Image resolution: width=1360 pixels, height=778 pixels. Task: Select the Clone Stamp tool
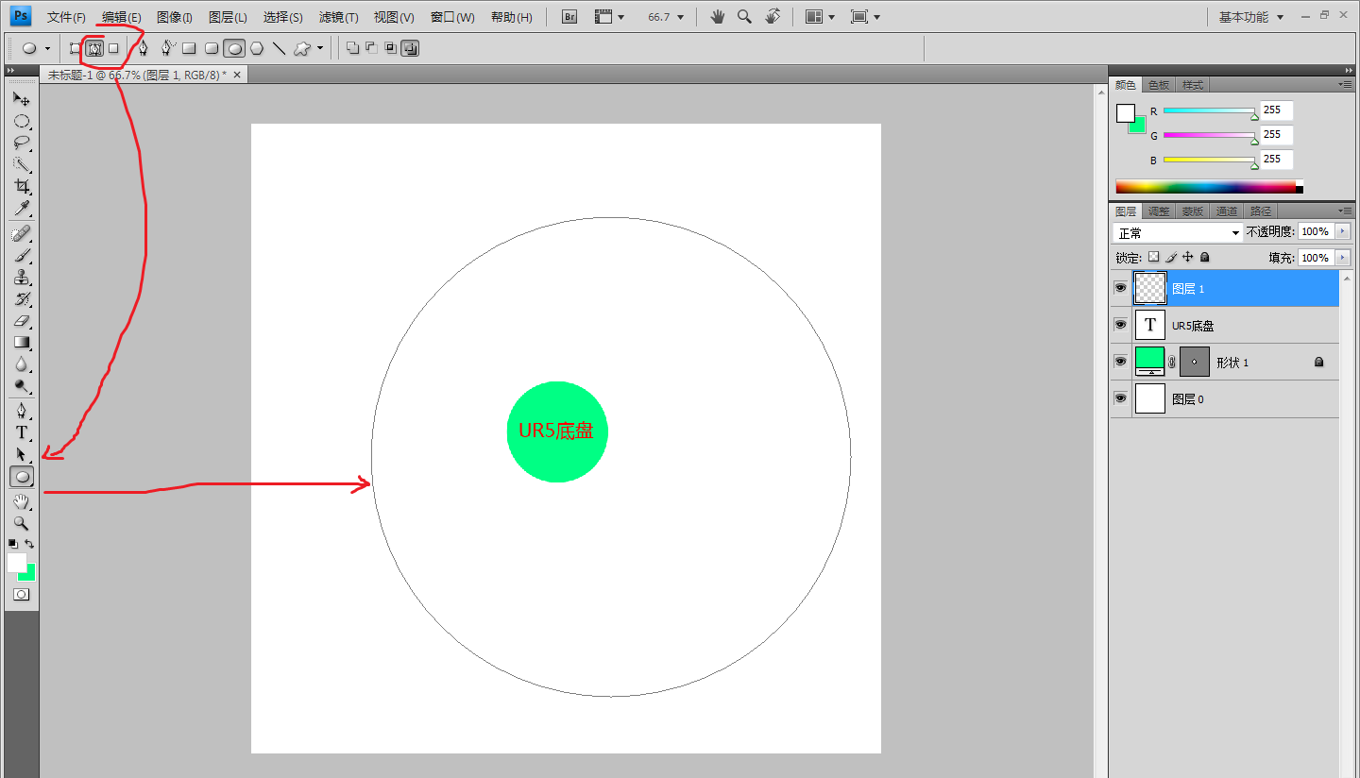coord(22,278)
